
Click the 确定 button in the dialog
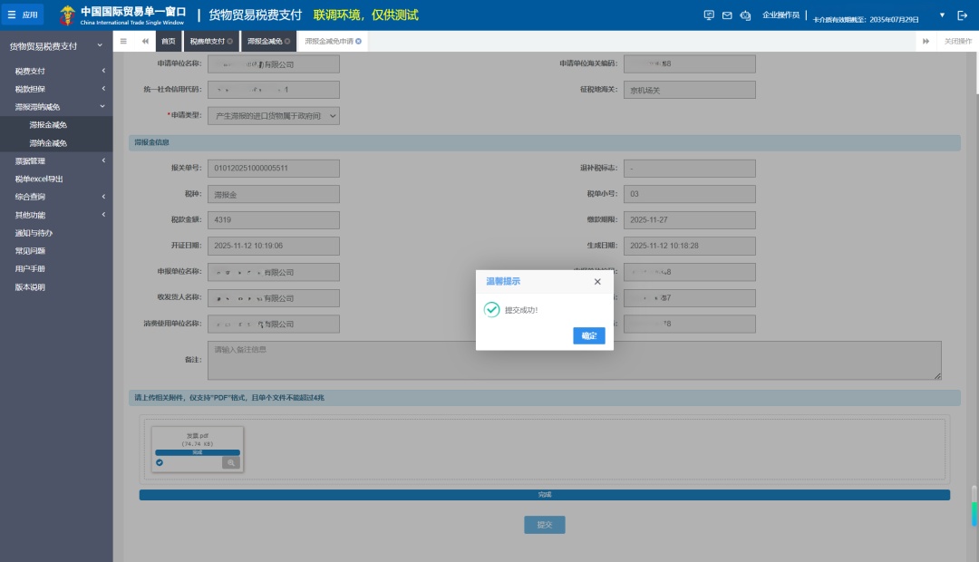[588, 335]
